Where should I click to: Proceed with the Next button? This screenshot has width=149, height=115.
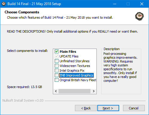tap(108, 108)
